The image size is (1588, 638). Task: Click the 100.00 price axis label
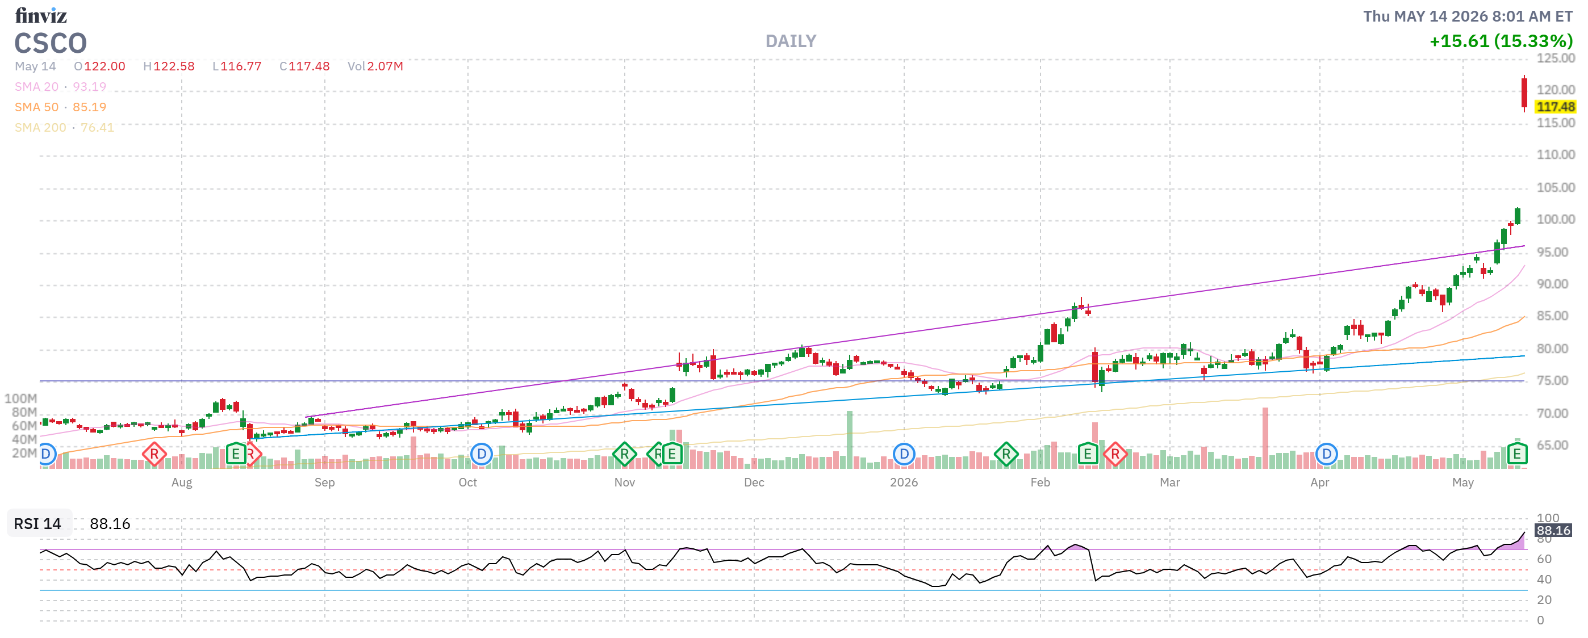point(1555,219)
